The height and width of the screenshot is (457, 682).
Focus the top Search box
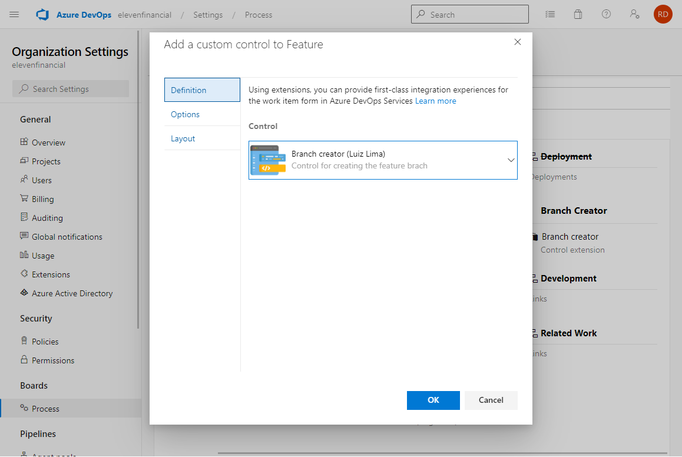click(469, 14)
